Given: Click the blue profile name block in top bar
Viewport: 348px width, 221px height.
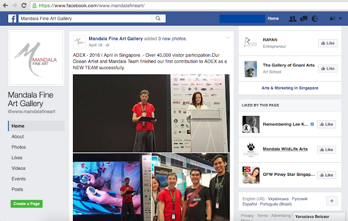Looking at the screenshot, I should (242, 19).
